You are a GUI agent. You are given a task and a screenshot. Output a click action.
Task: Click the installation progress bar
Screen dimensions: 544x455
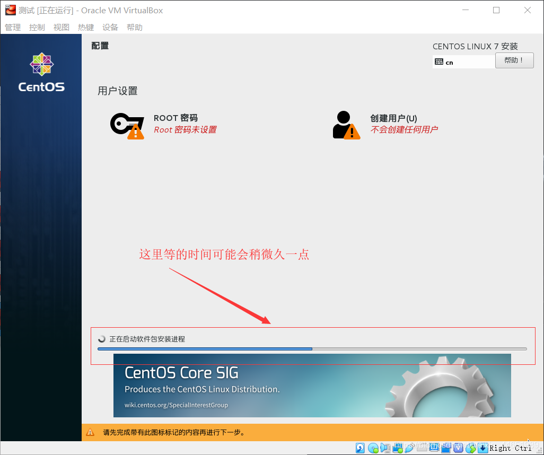(312, 349)
